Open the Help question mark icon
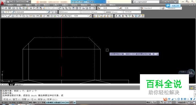 tap(175, 2)
